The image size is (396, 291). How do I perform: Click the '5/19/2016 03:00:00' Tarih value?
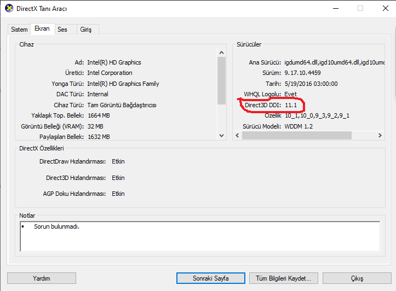(311, 84)
